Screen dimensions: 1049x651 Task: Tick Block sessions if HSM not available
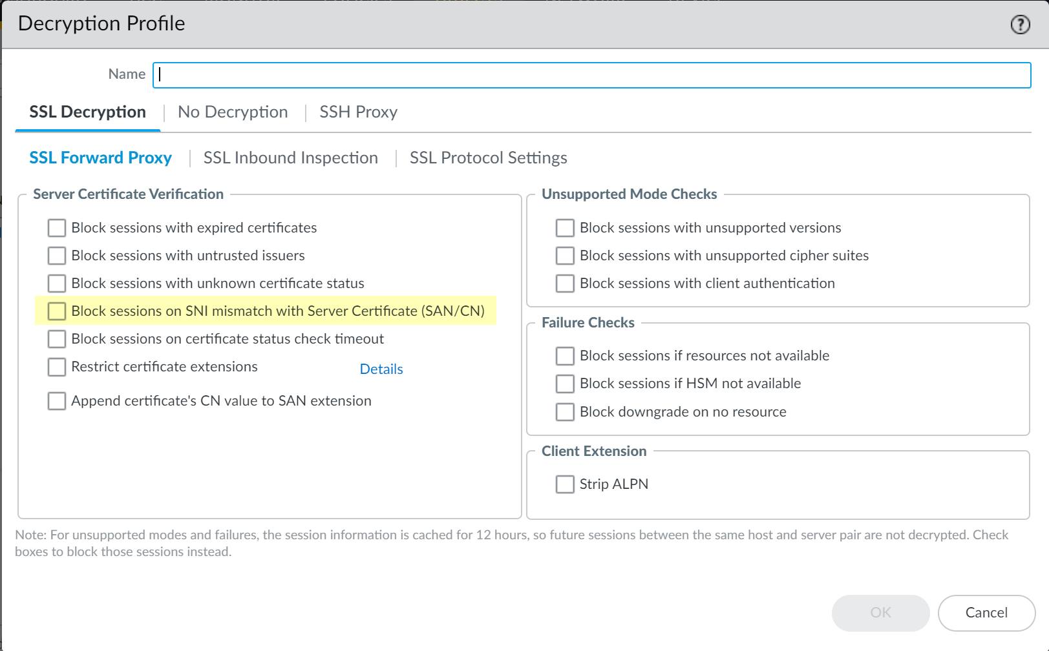pyautogui.click(x=565, y=384)
